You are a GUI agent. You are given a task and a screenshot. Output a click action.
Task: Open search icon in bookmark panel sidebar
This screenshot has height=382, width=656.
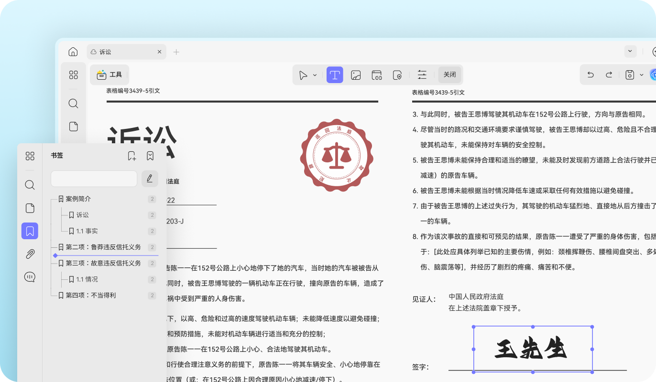pyautogui.click(x=30, y=185)
